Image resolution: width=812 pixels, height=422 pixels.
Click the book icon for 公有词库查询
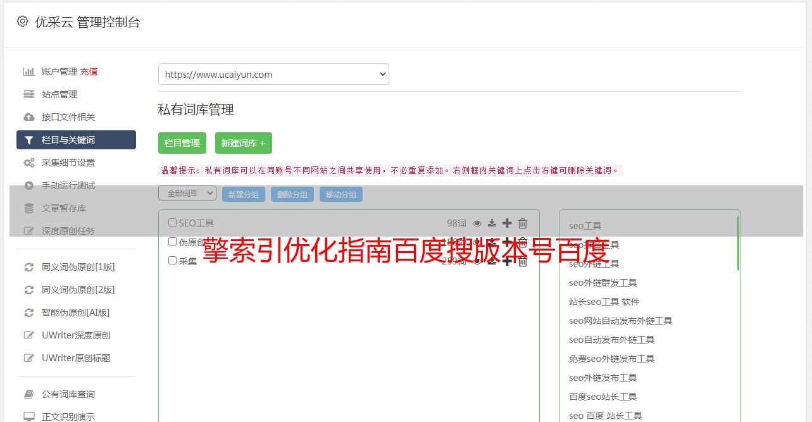[x=28, y=394]
